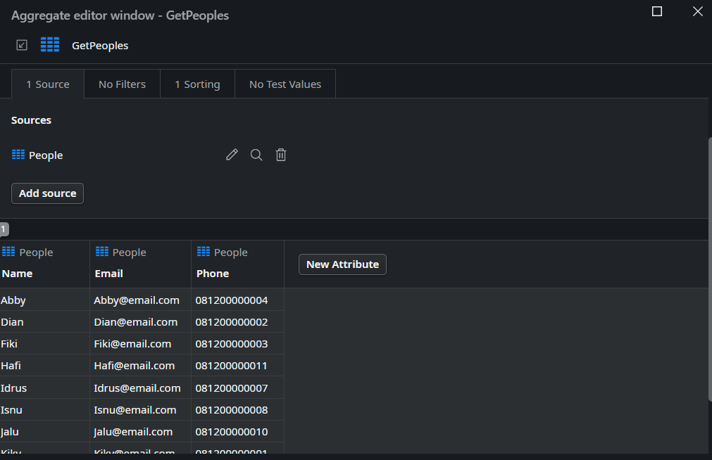Delete the People source with trash icon
Screen dimensions: 712x460
click(281, 155)
